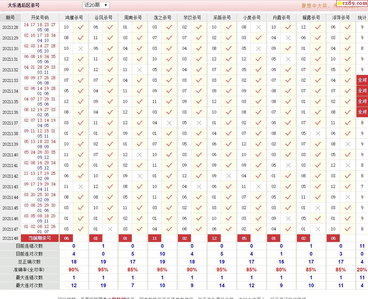This screenshot has height=299, width=368.
Task: Click the cz89.com site logo
Action: [352, 3]
